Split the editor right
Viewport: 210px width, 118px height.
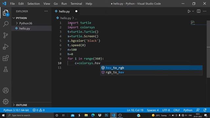199,11
